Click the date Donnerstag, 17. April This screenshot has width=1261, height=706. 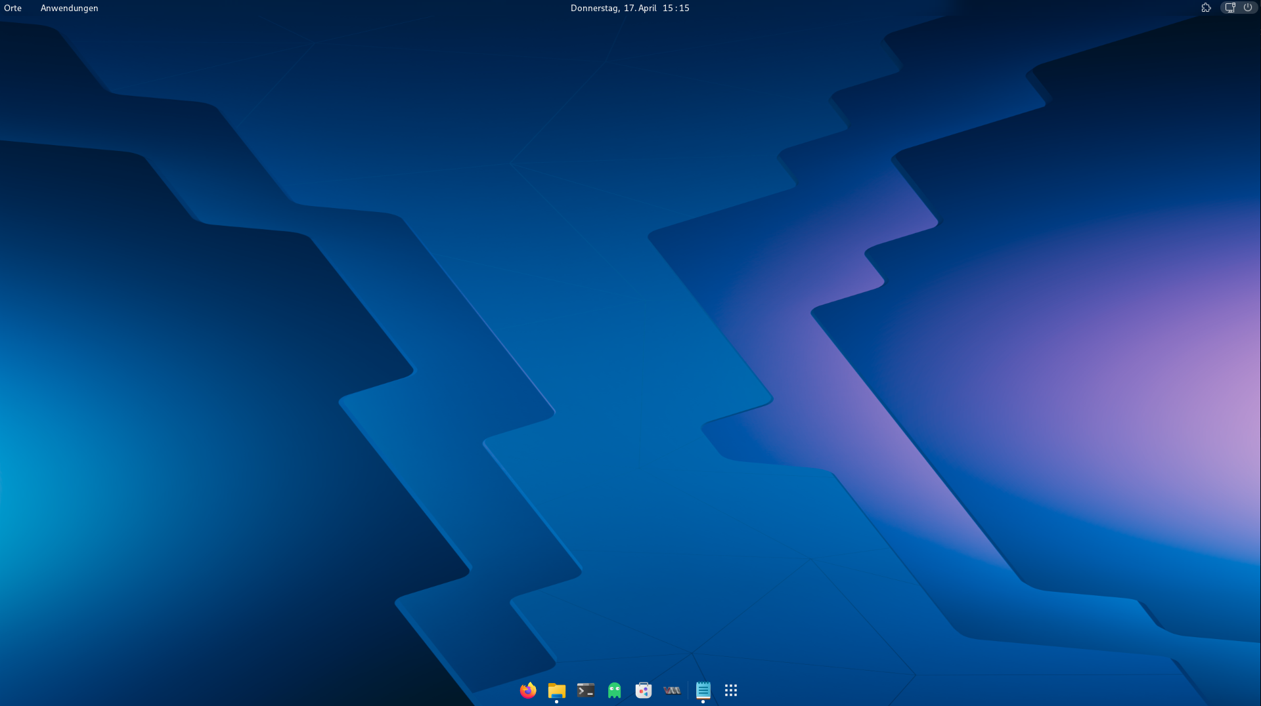[x=613, y=8]
